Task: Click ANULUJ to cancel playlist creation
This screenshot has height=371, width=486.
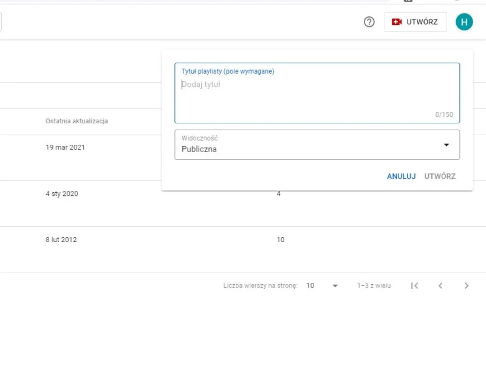Action: [401, 176]
